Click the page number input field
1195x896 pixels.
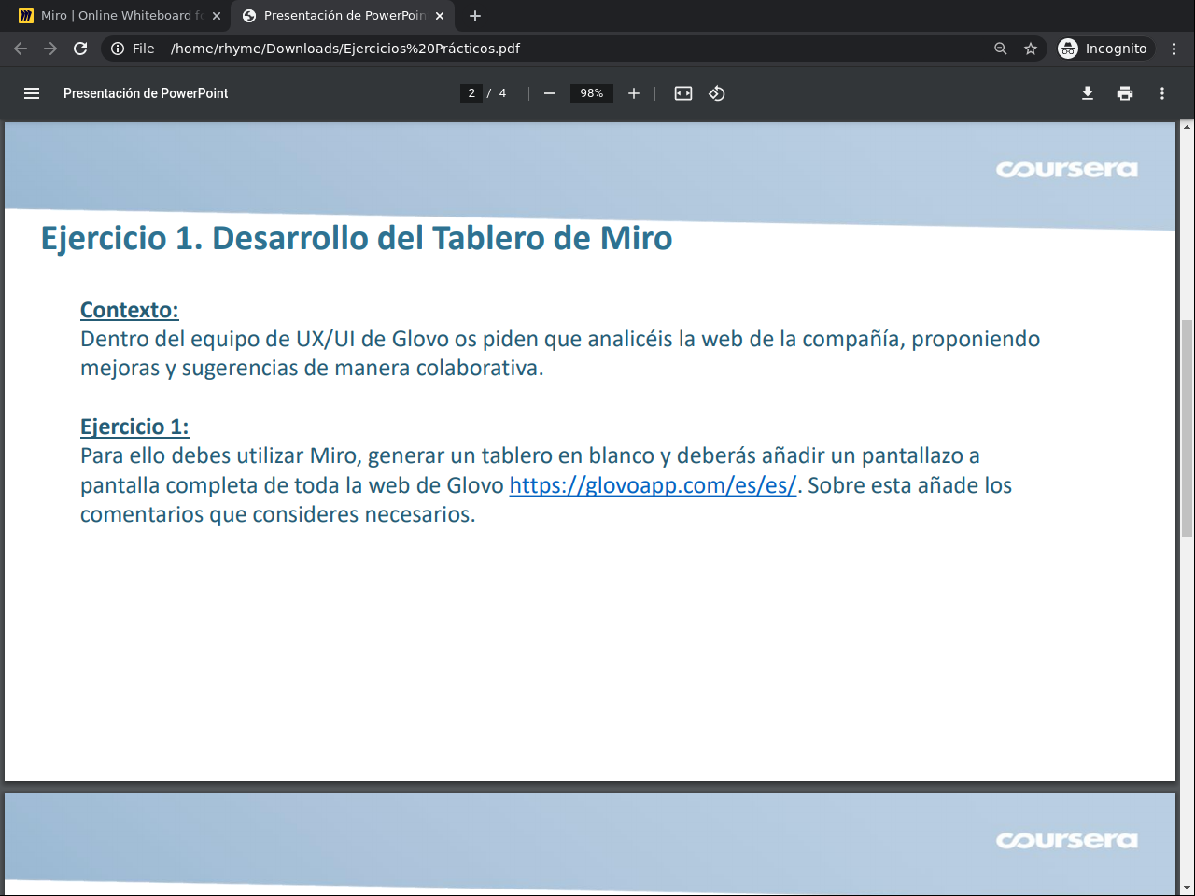click(x=471, y=93)
